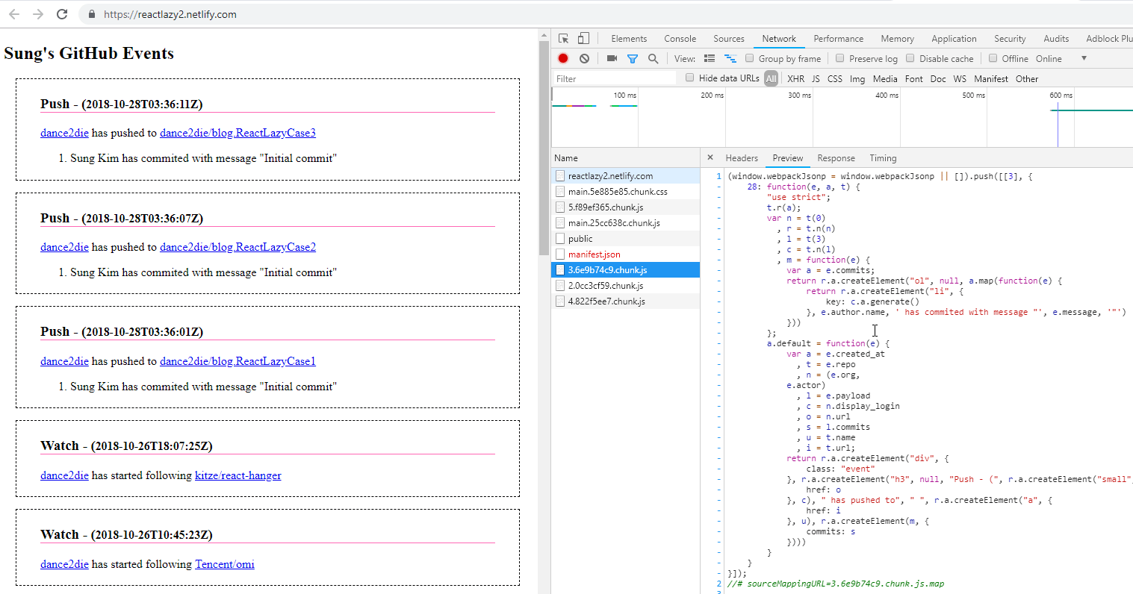Clear the network log
Viewport: 1133px width, 594px height.
(584, 58)
